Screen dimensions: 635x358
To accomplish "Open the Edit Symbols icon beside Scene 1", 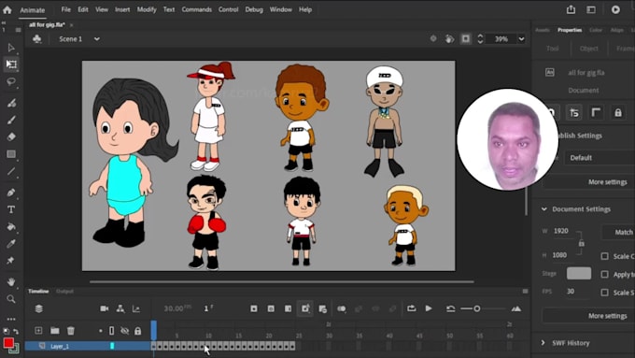I will (36, 39).
